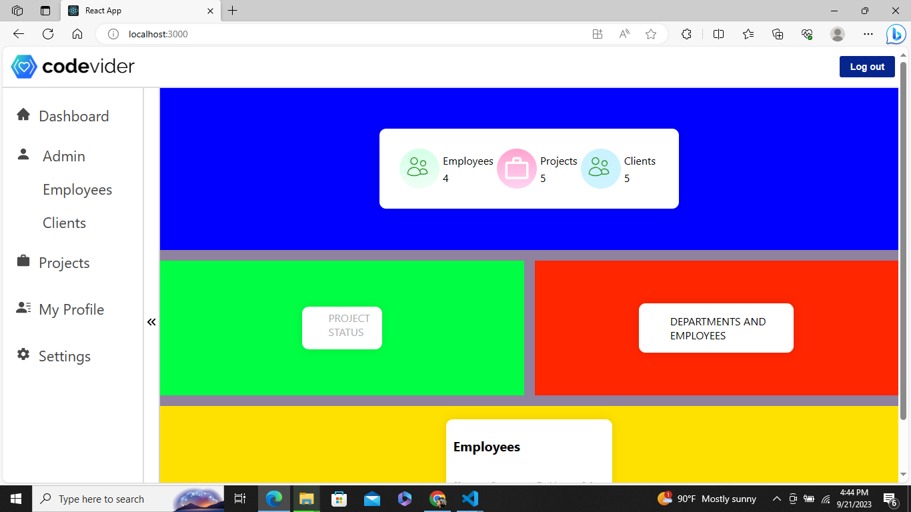
Task: Click the green Employees icon on stats card
Action: pyautogui.click(x=419, y=169)
